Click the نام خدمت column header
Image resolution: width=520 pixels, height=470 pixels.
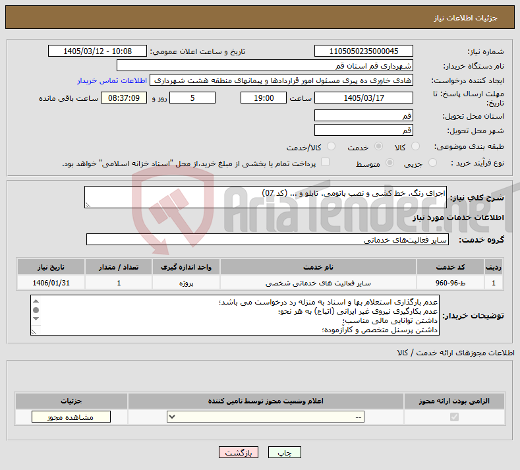tap(318, 267)
